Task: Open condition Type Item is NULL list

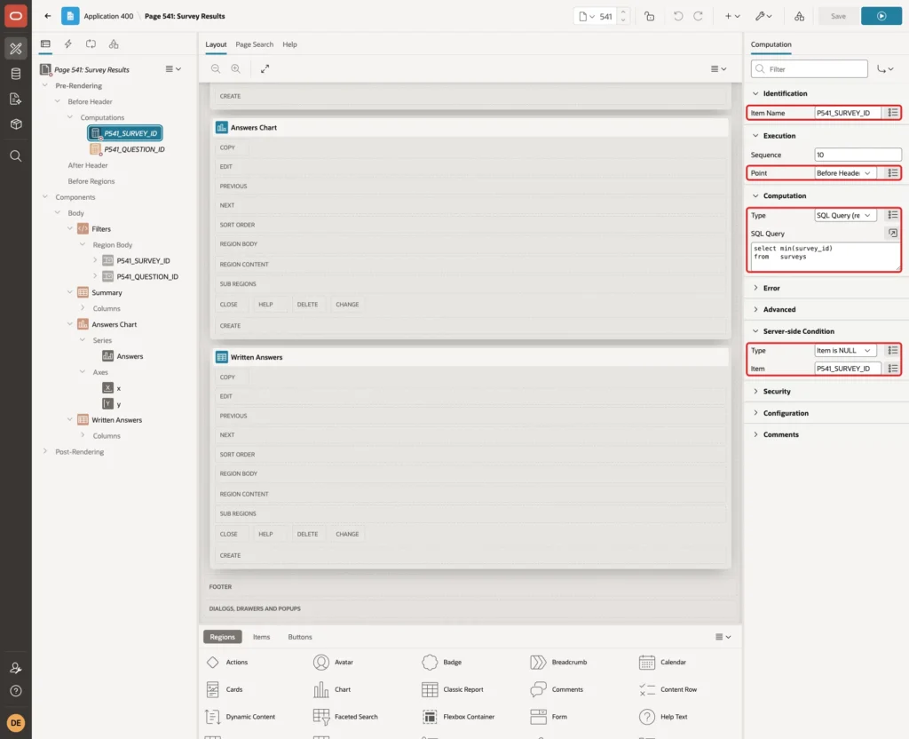Action: [x=845, y=350]
